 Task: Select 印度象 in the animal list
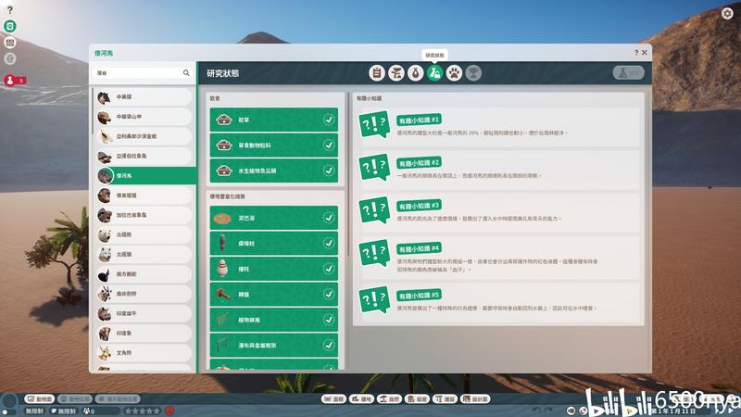coord(144,334)
